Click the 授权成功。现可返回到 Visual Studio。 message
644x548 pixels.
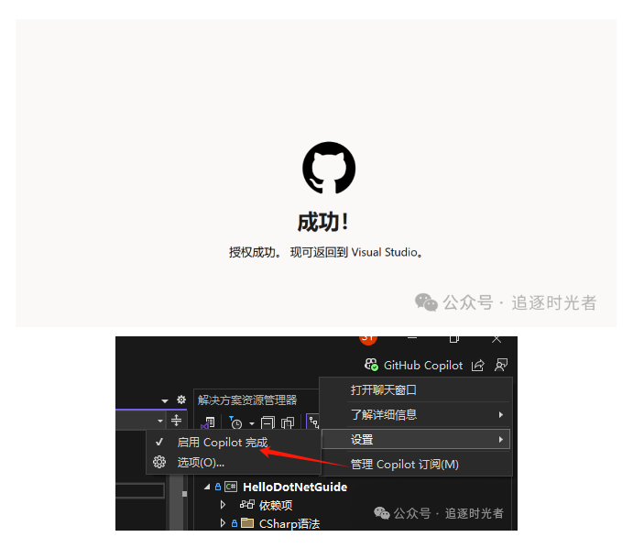[x=326, y=252]
